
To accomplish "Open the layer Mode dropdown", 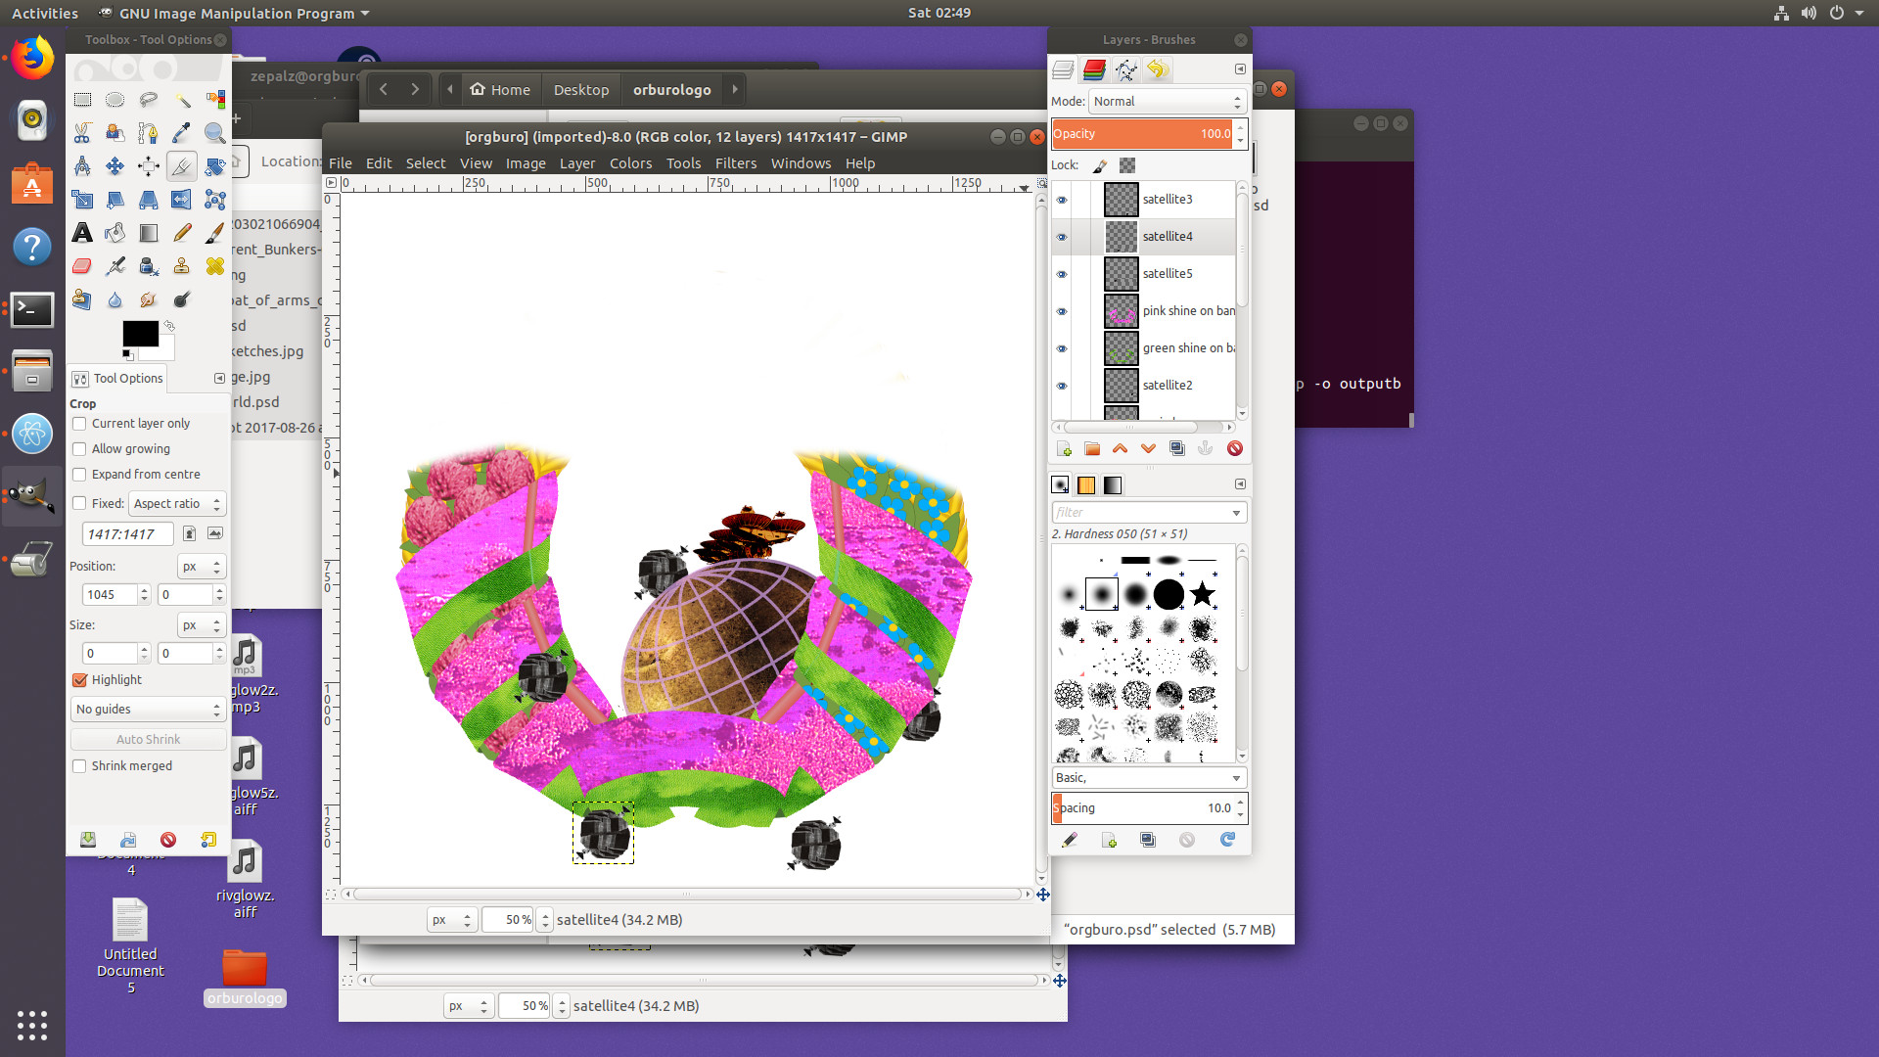I will tap(1167, 102).
